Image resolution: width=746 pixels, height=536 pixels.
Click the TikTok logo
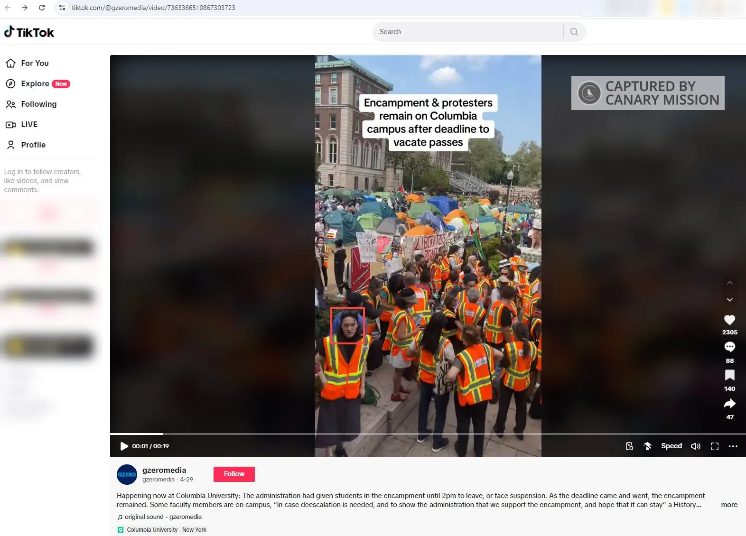(29, 32)
